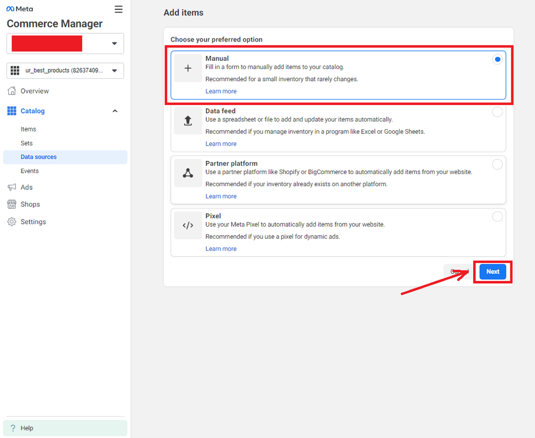Select the Data feed radio button
Viewport: 535px width, 438px height.
(497, 112)
